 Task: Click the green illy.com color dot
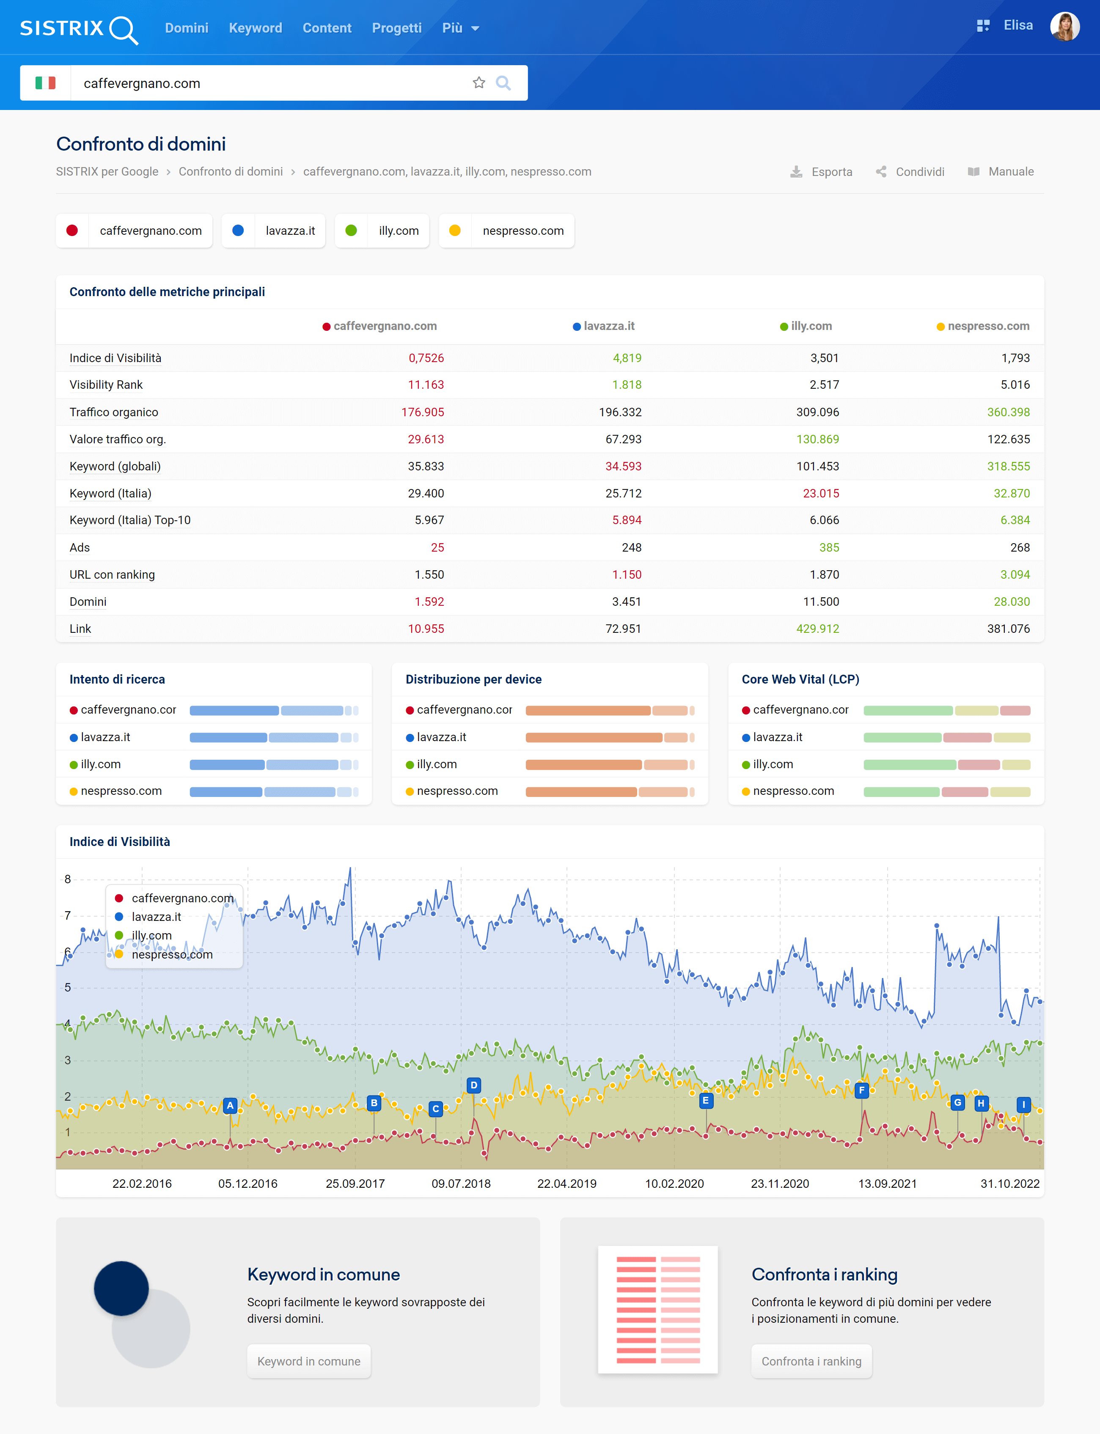[x=351, y=231]
